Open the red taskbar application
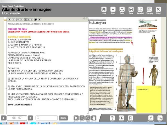The height and width of the screenshot is (125, 167). point(22,123)
